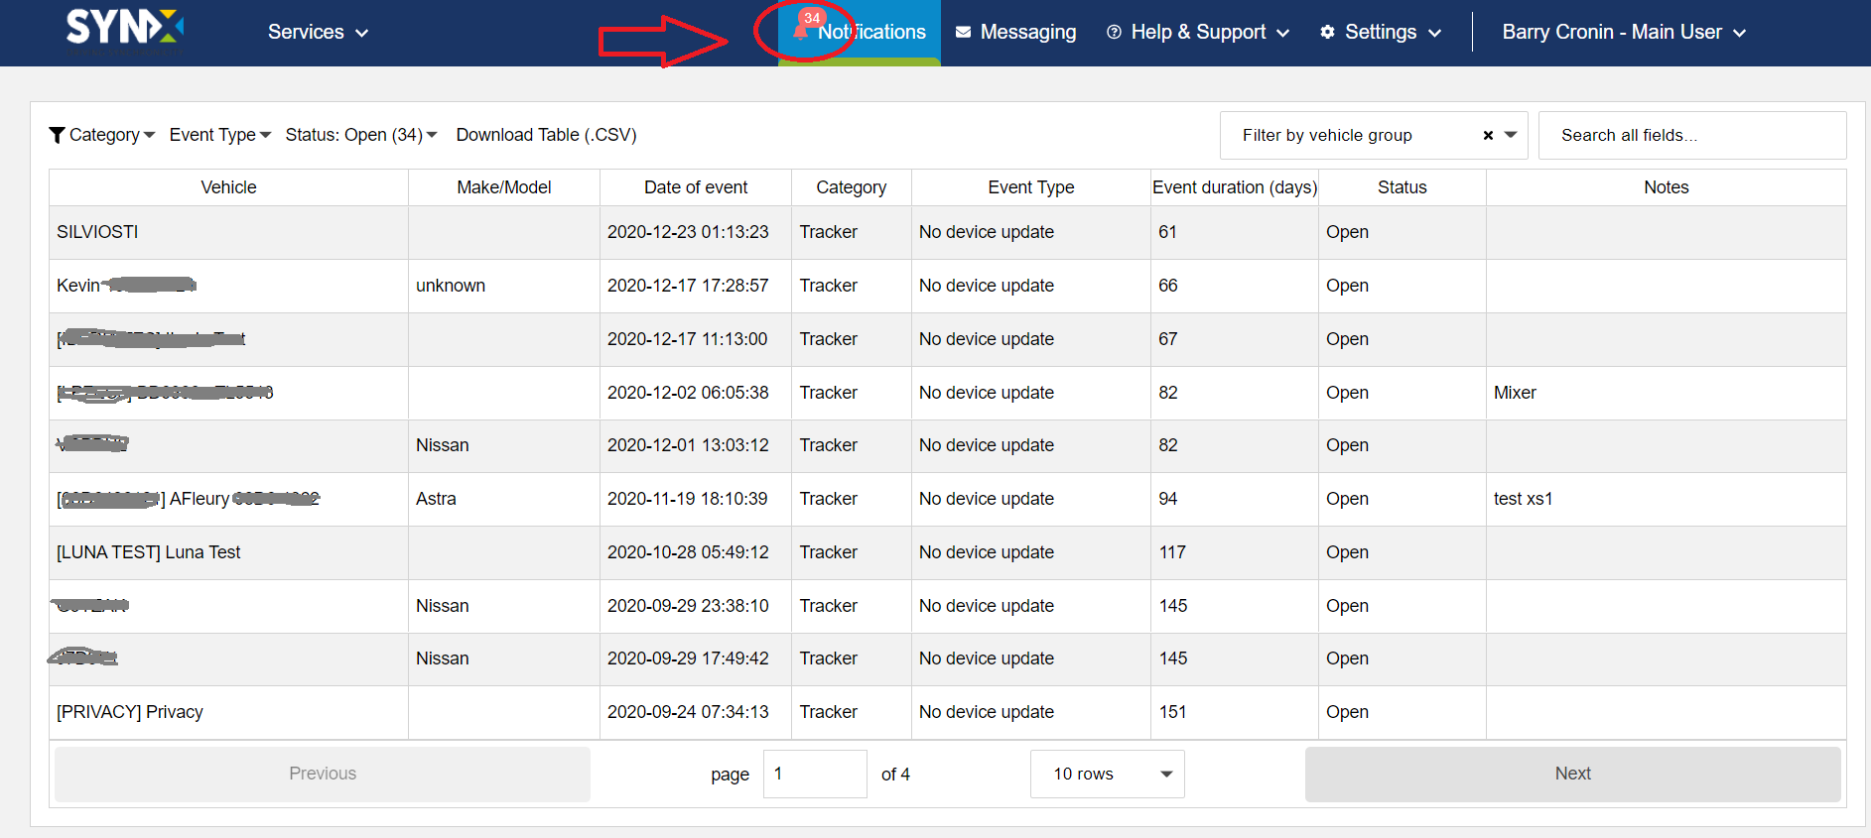
Task: Click the Messaging envelope icon
Action: 963,33
